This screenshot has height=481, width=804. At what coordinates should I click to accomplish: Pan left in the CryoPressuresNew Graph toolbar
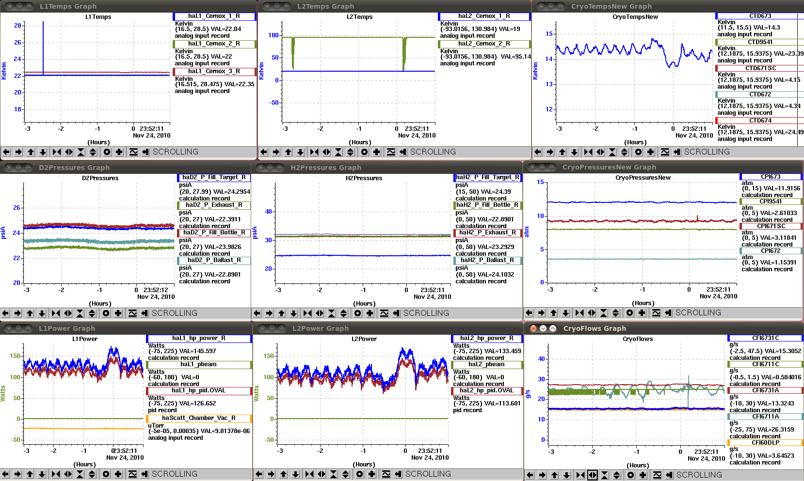click(529, 313)
